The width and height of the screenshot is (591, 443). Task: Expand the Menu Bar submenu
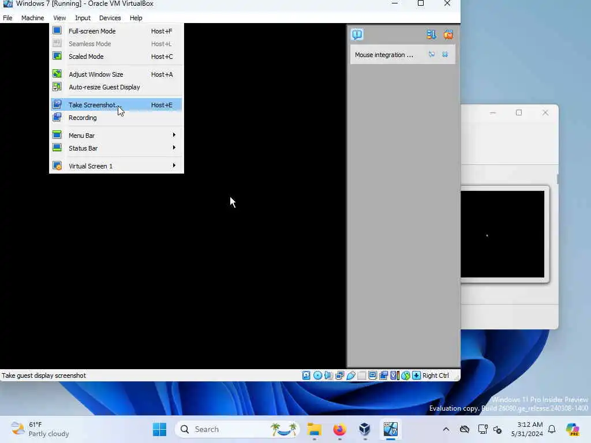click(x=116, y=136)
